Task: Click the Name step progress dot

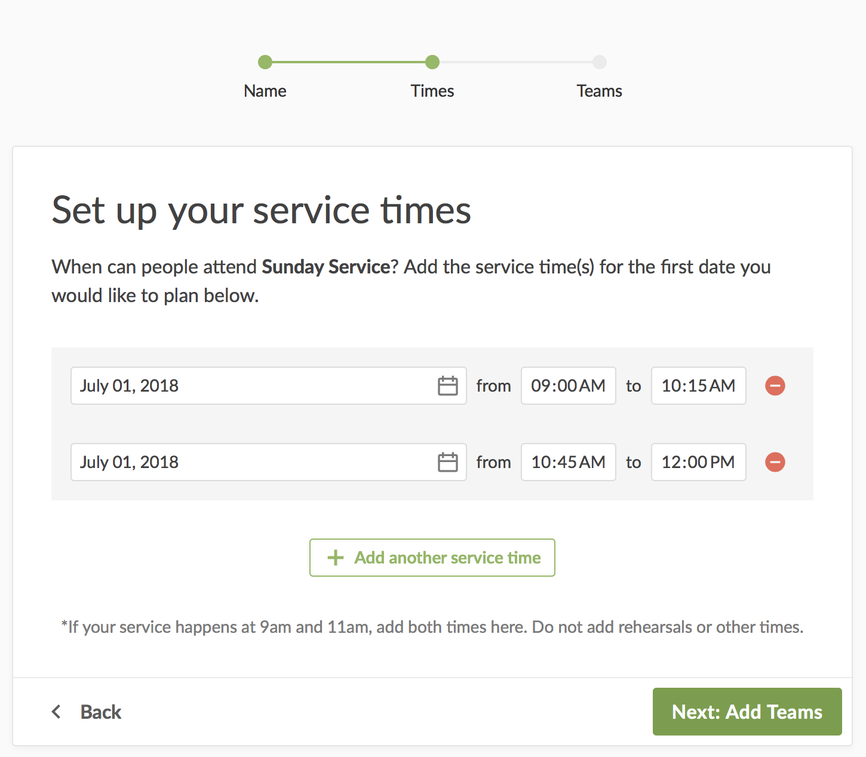Action: pos(265,62)
